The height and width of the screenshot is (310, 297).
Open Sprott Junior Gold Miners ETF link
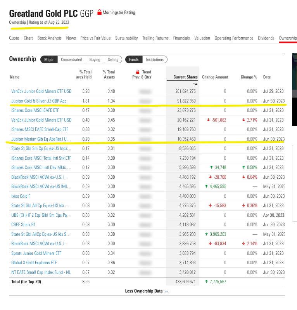click(36, 253)
